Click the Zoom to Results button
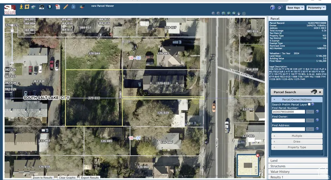 click(x=43, y=178)
